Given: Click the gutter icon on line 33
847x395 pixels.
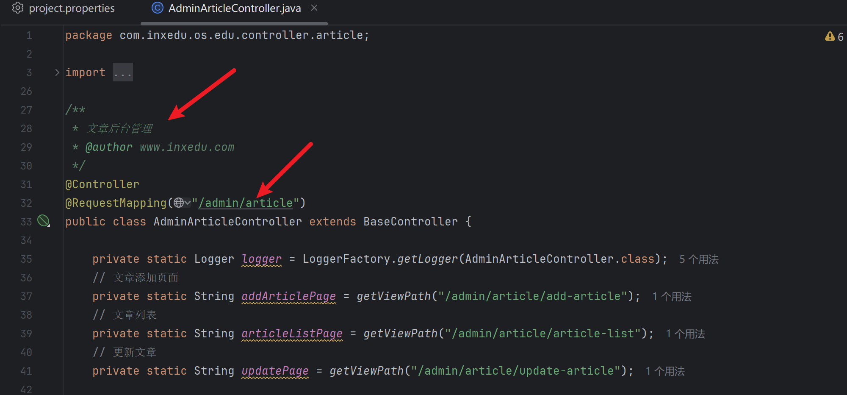Looking at the screenshot, I should pyautogui.click(x=43, y=221).
